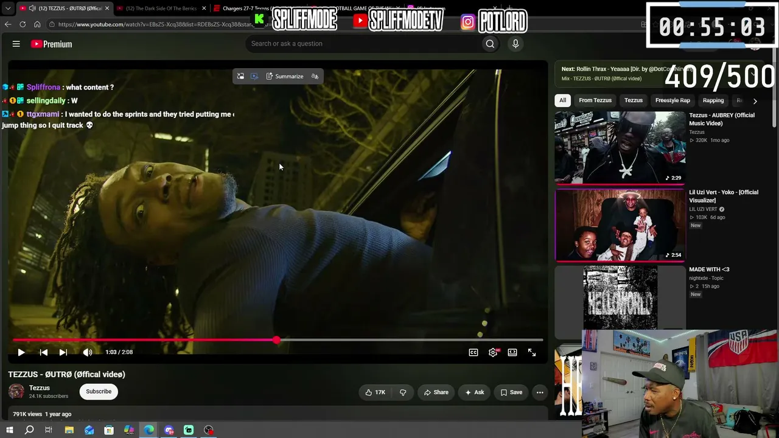Viewport: 779px width, 438px height.
Task: Seek using the red video progress bar
Action: (278, 341)
